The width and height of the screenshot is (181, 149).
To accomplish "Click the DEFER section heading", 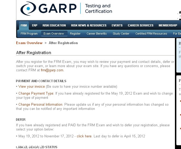I will [x=21, y=120].
